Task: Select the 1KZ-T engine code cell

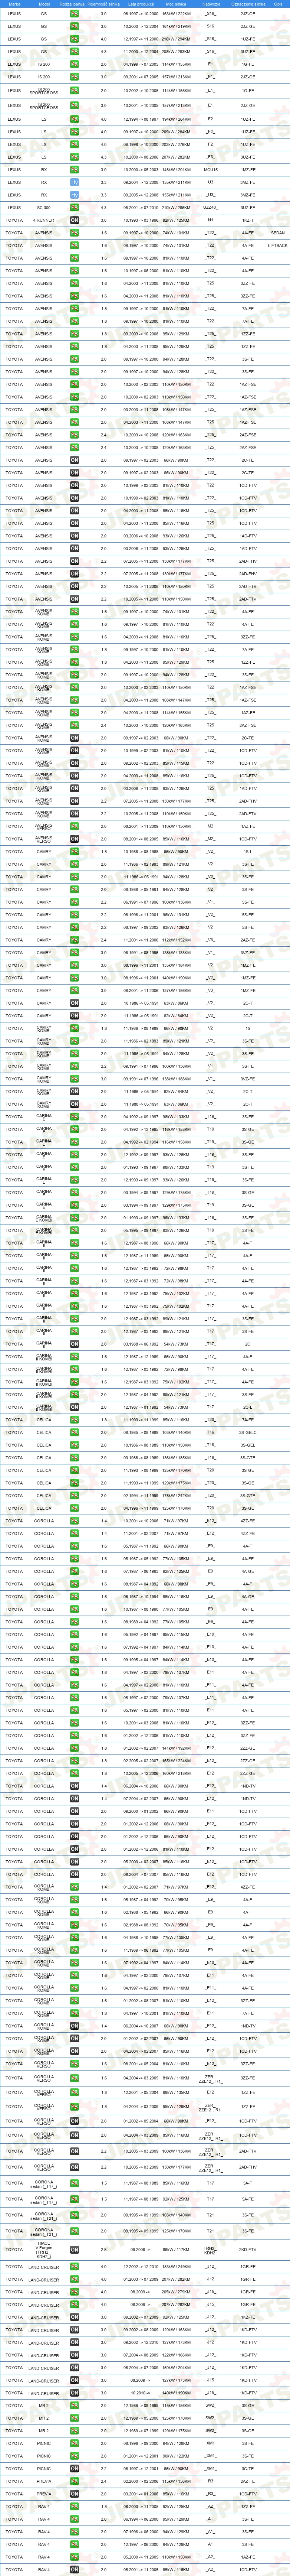Action: coord(248,220)
